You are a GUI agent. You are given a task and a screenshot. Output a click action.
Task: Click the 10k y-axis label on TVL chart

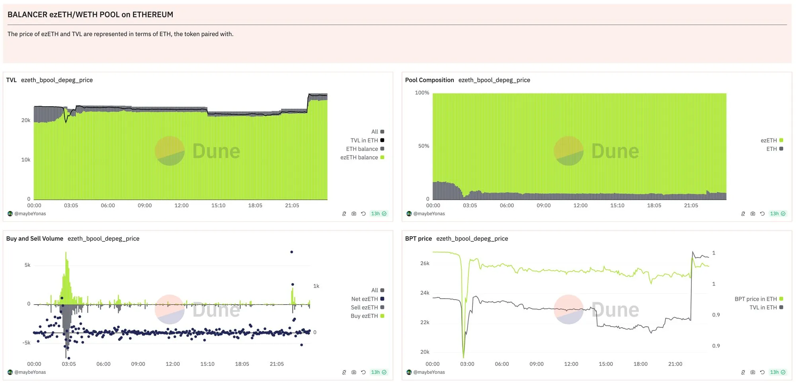(x=26, y=159)
